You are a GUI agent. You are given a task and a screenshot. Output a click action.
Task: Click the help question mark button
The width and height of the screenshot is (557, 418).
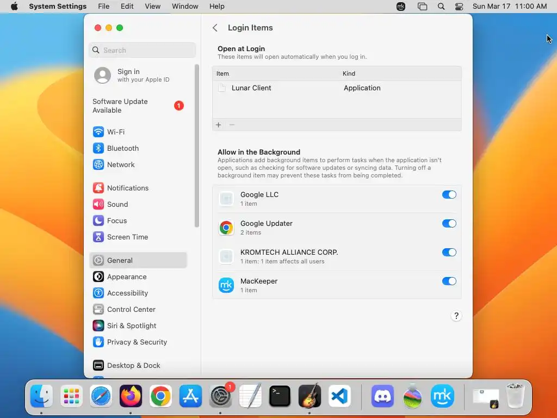pyautogui.click(x=456, y=316)
